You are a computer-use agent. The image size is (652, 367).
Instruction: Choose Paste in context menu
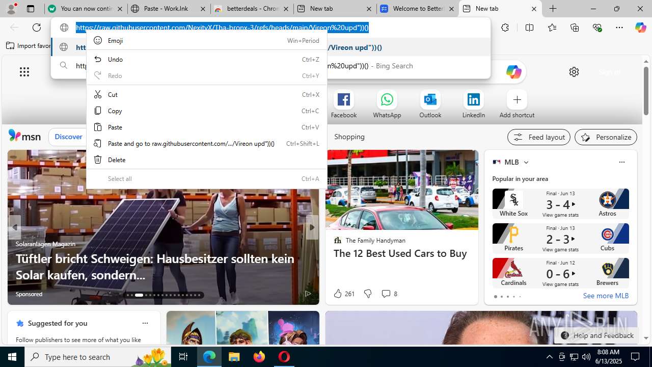(206, 127)
